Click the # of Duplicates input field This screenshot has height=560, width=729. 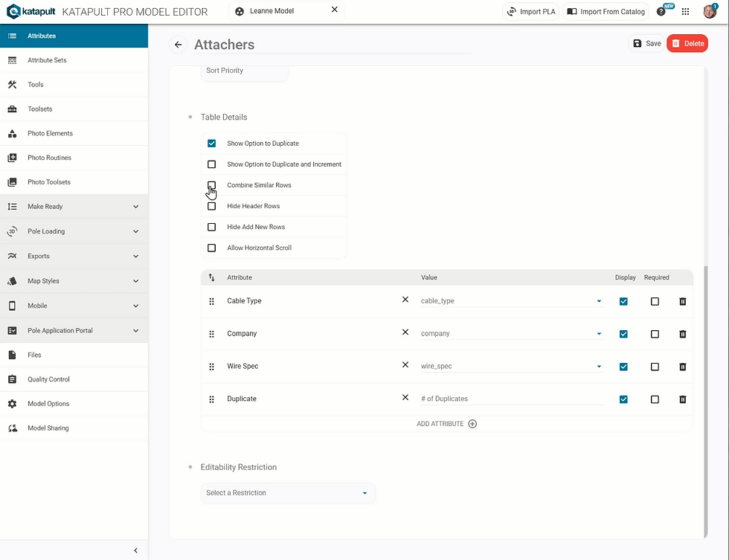pyautogui.click(x=512, y=399)
